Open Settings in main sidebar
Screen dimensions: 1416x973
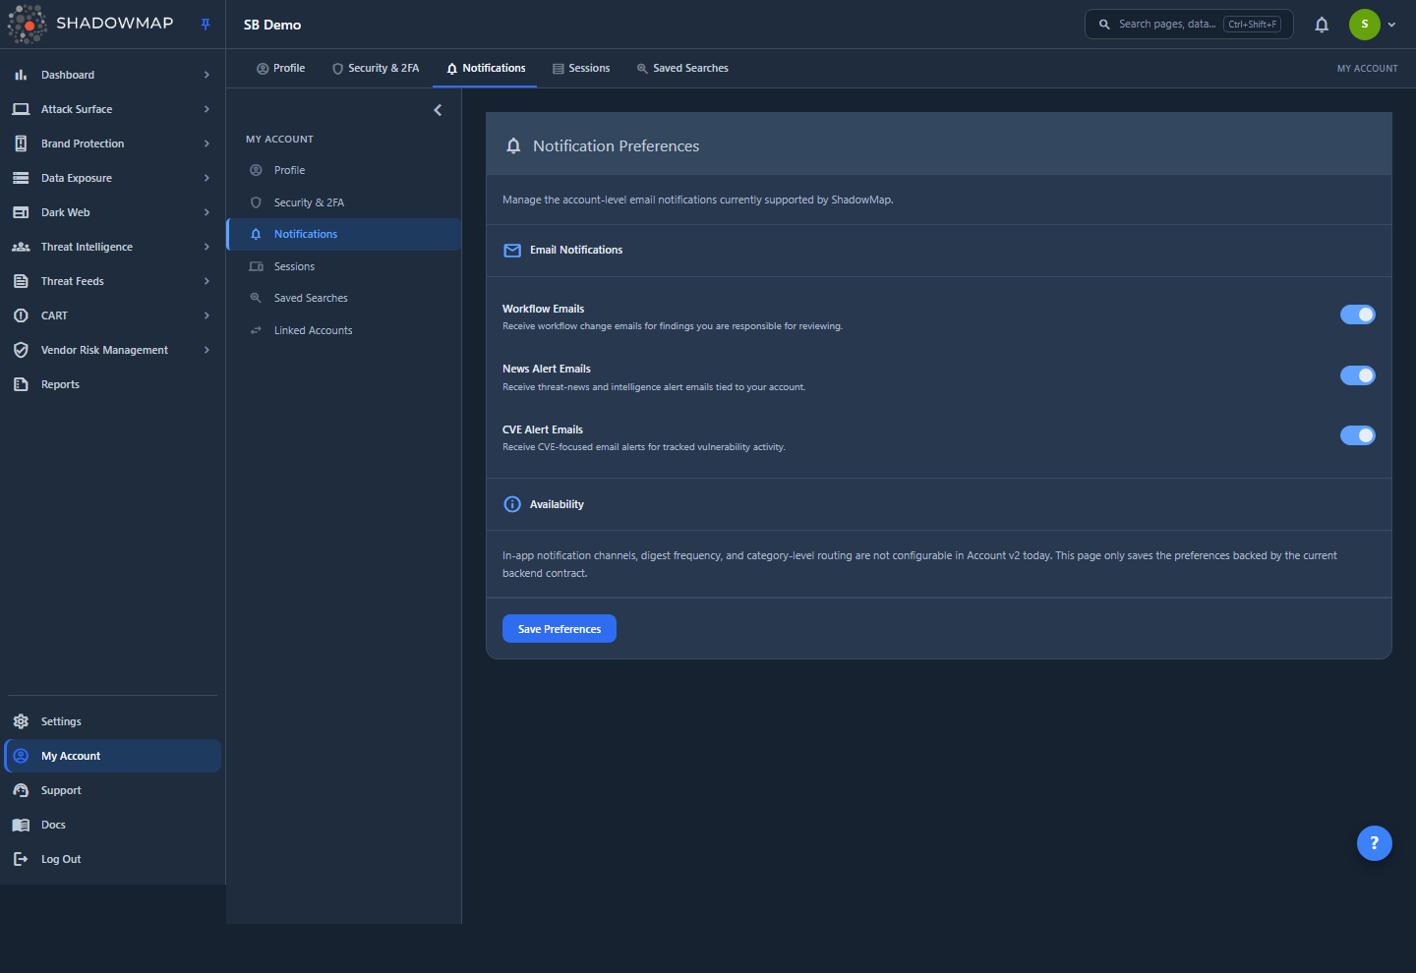tap(112, 721)
